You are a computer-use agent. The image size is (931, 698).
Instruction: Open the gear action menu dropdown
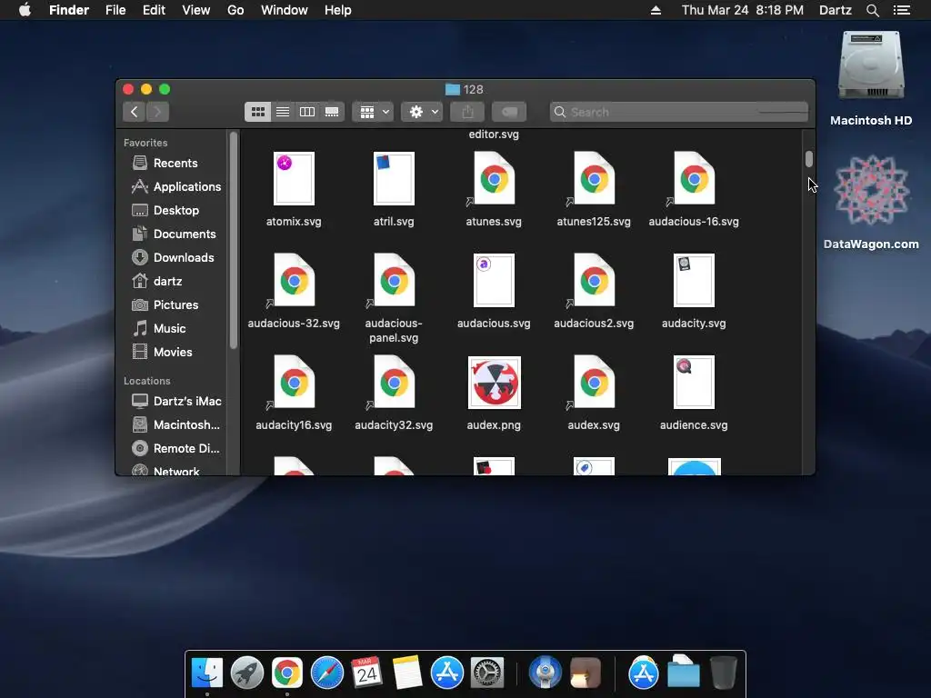tap(422, 112)
